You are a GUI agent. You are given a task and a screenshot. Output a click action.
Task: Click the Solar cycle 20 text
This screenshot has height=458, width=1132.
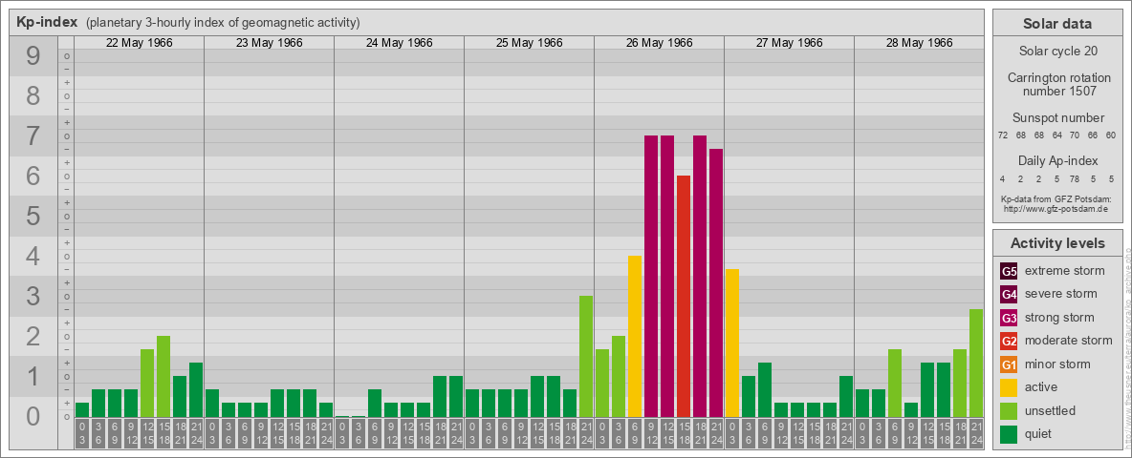(x=1057, y=52)
